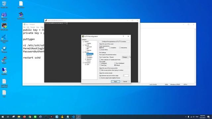Click Apply button in PuTTY dialog

point(116,82)
